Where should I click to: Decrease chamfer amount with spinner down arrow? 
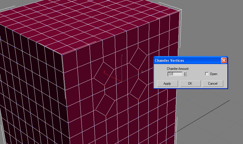coord(185,75)
